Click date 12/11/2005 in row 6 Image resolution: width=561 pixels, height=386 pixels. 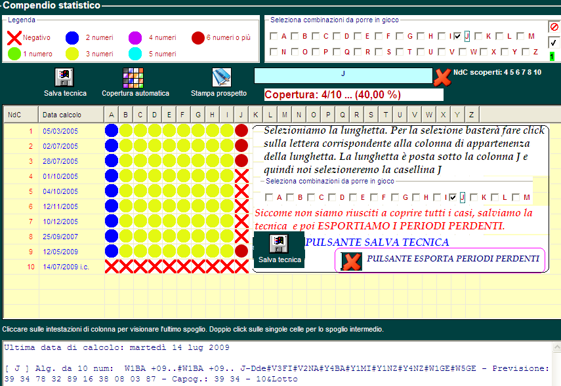click(x=60, y=206)
